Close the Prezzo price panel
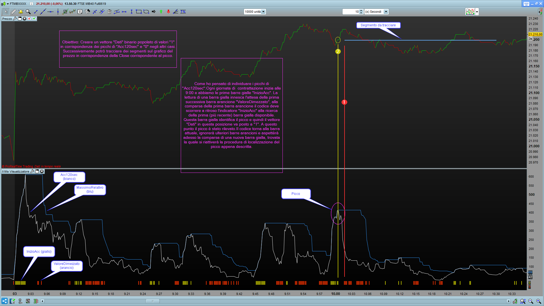Image resolution: width=544 pixels, height=306 pixels. (25, 19)
